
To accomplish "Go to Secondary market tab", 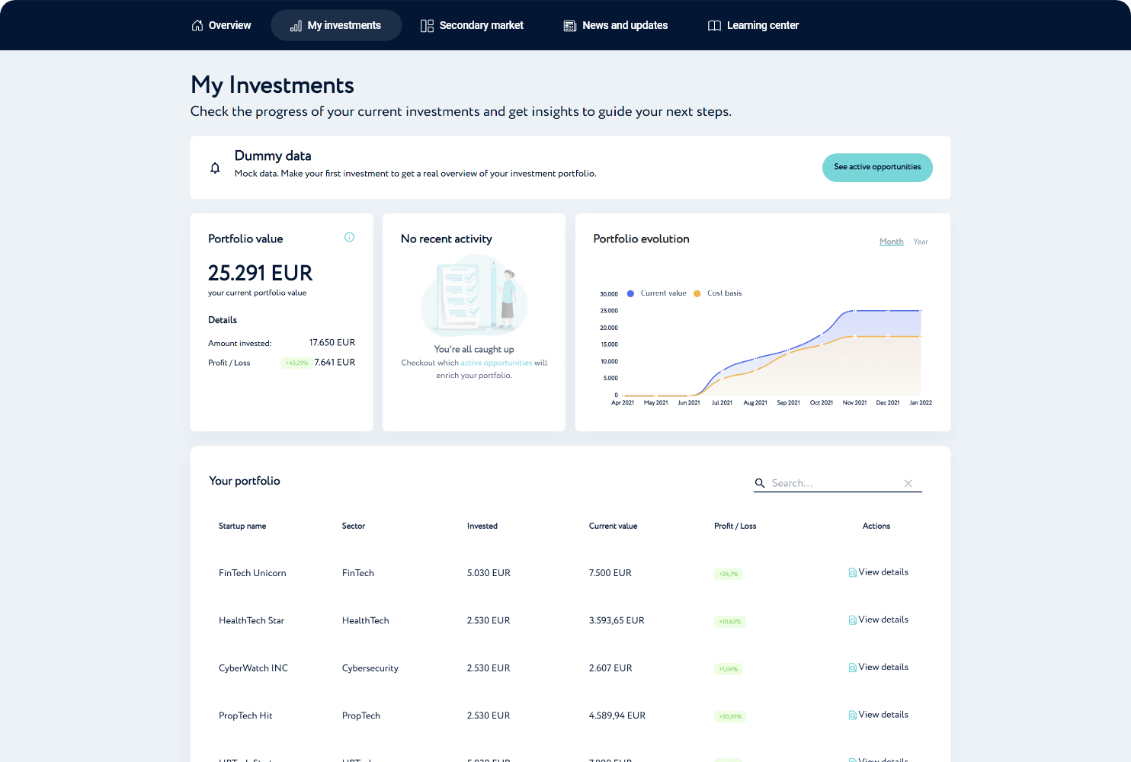I will 472,25.
